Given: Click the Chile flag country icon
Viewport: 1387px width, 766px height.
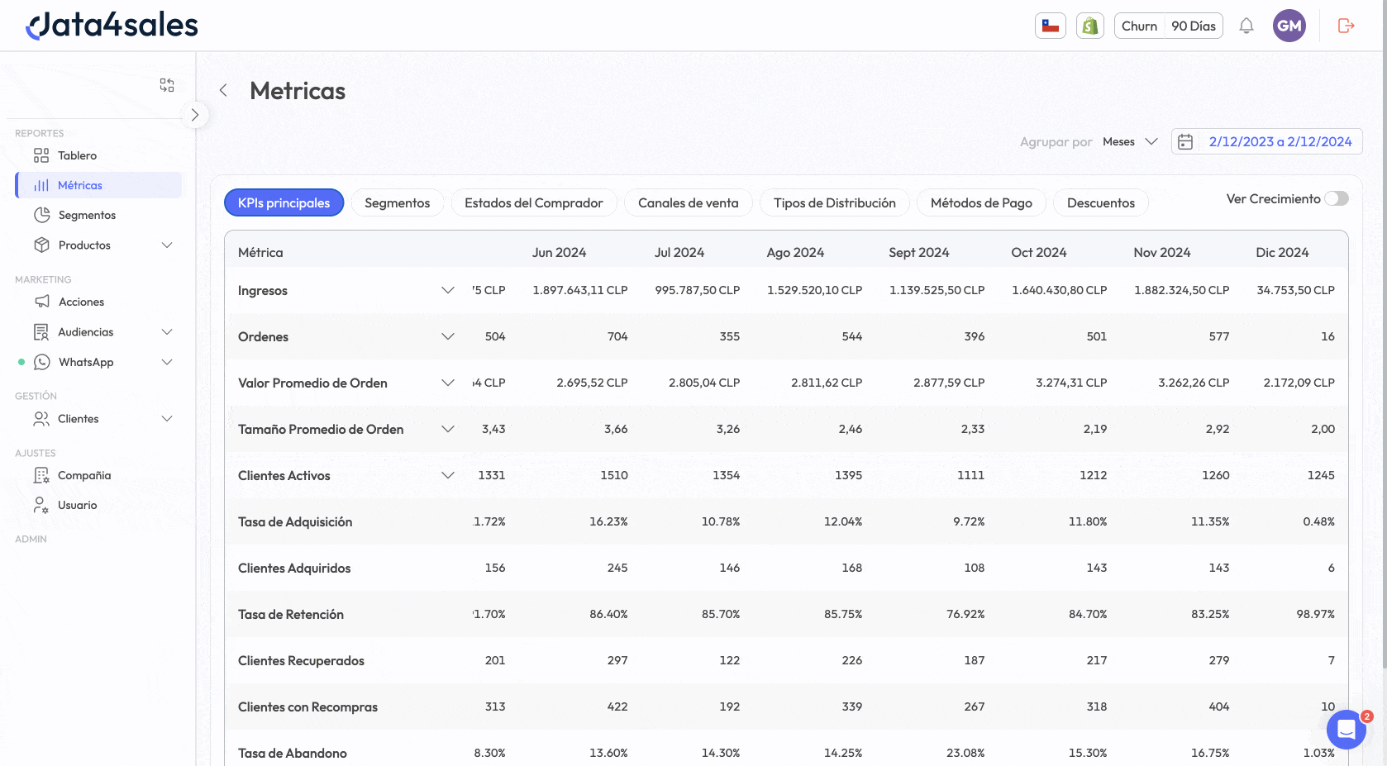Looking at the screenshot, I should (1050, 26).
